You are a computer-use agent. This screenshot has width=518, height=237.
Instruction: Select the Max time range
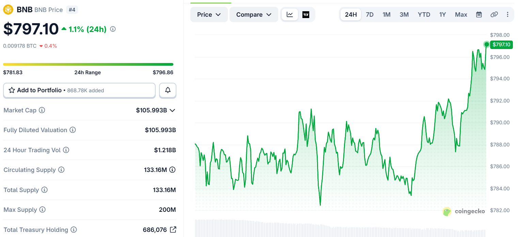(461, 15)
